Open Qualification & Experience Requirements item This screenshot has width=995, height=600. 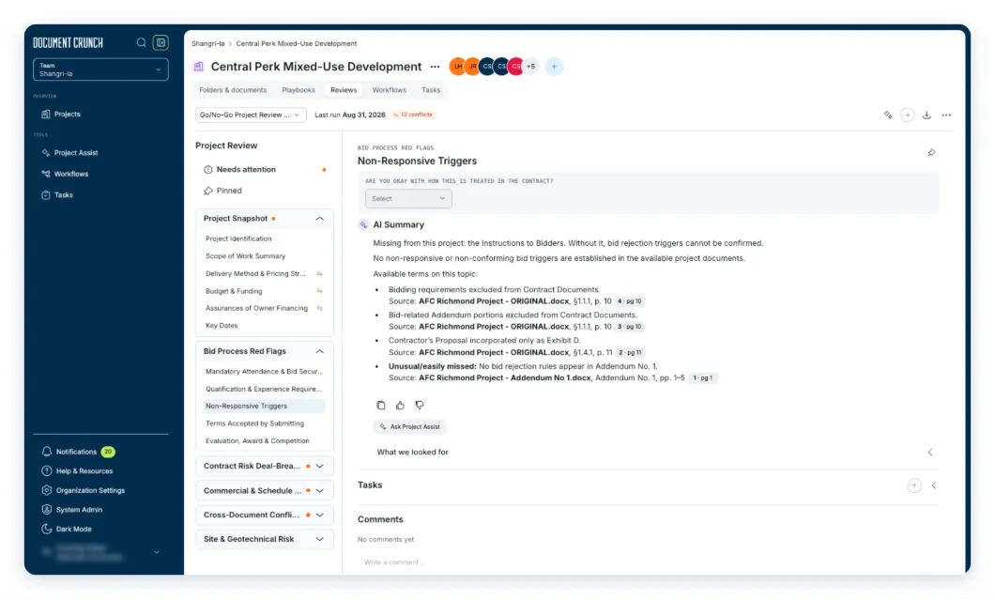264,390
